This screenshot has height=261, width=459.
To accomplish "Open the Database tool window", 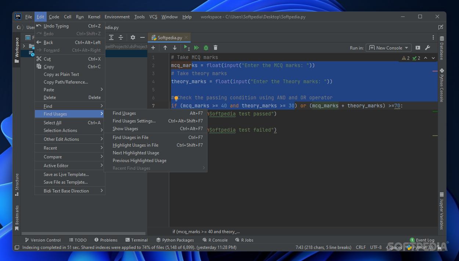I will click(442, 48).
